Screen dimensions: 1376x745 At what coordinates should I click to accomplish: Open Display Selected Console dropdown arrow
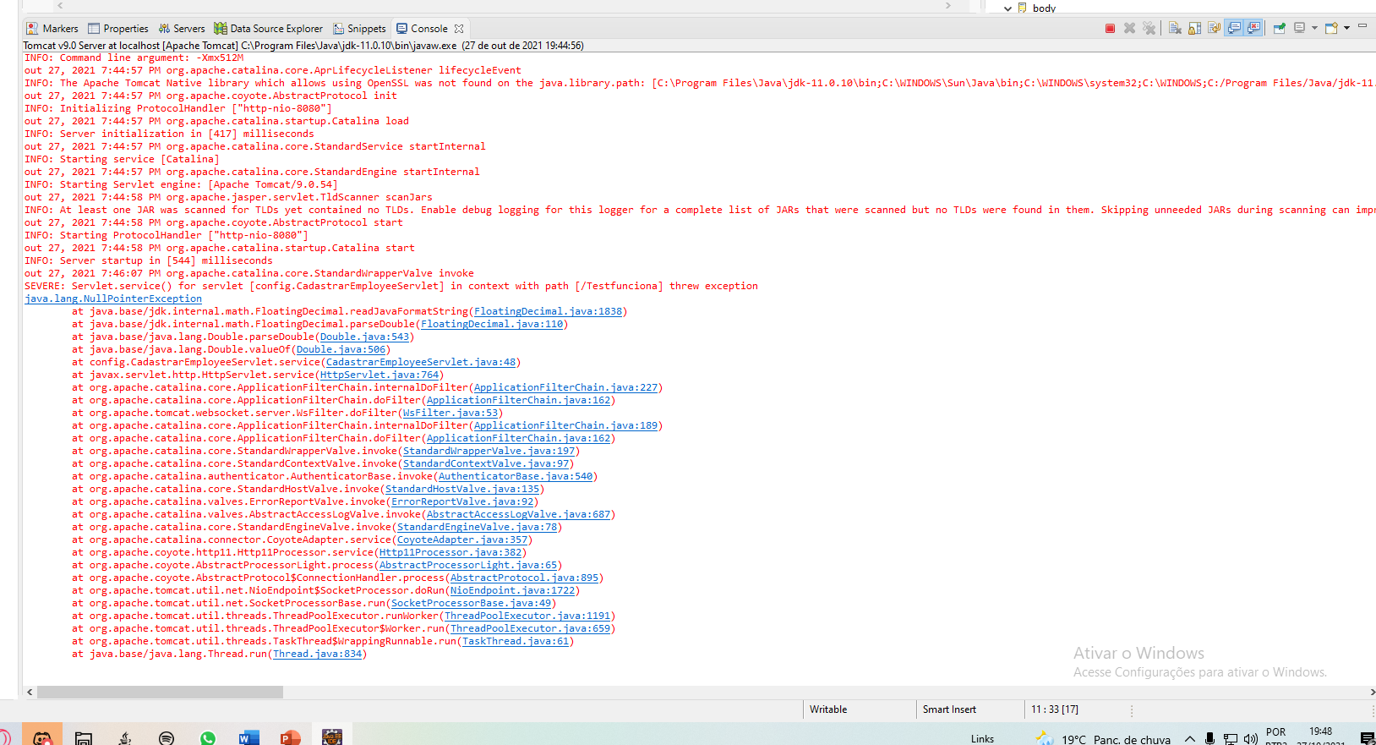[x=1314, y=28]
